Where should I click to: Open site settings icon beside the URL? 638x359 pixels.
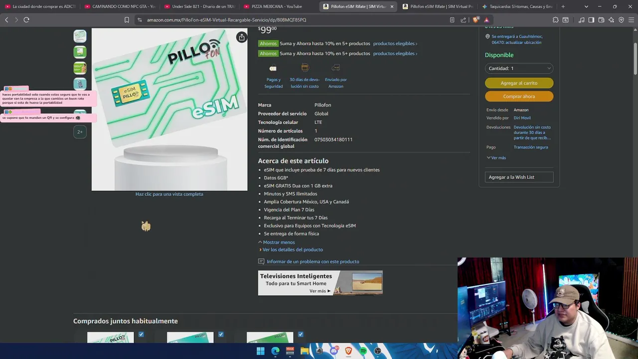[140, 20]
